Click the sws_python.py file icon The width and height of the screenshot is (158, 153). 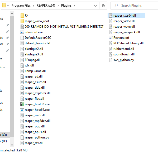[111, 60]
